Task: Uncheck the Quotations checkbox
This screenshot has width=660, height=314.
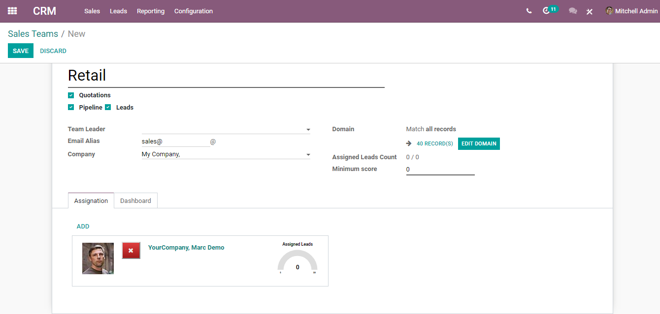Action: (71, 95)
